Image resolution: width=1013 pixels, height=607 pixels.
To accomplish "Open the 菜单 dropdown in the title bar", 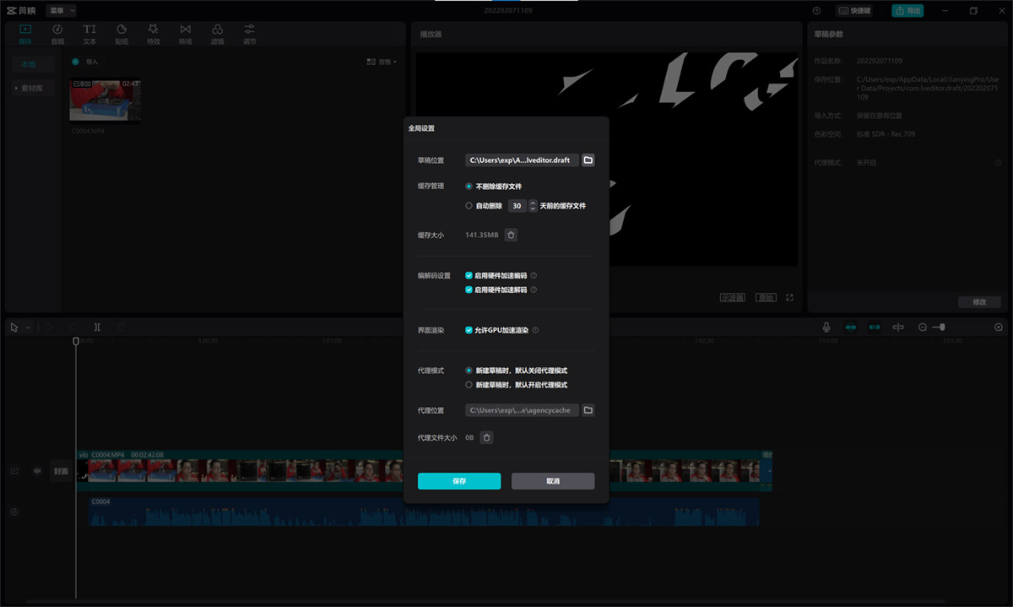I will pos(61,10).
